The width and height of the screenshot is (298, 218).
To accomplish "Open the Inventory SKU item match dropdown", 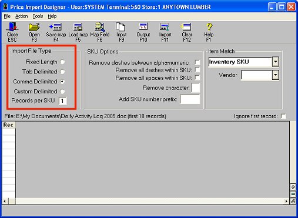I will [x=276, y=62].
